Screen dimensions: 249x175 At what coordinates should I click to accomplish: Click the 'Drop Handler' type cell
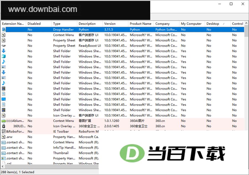click(63, 30)
